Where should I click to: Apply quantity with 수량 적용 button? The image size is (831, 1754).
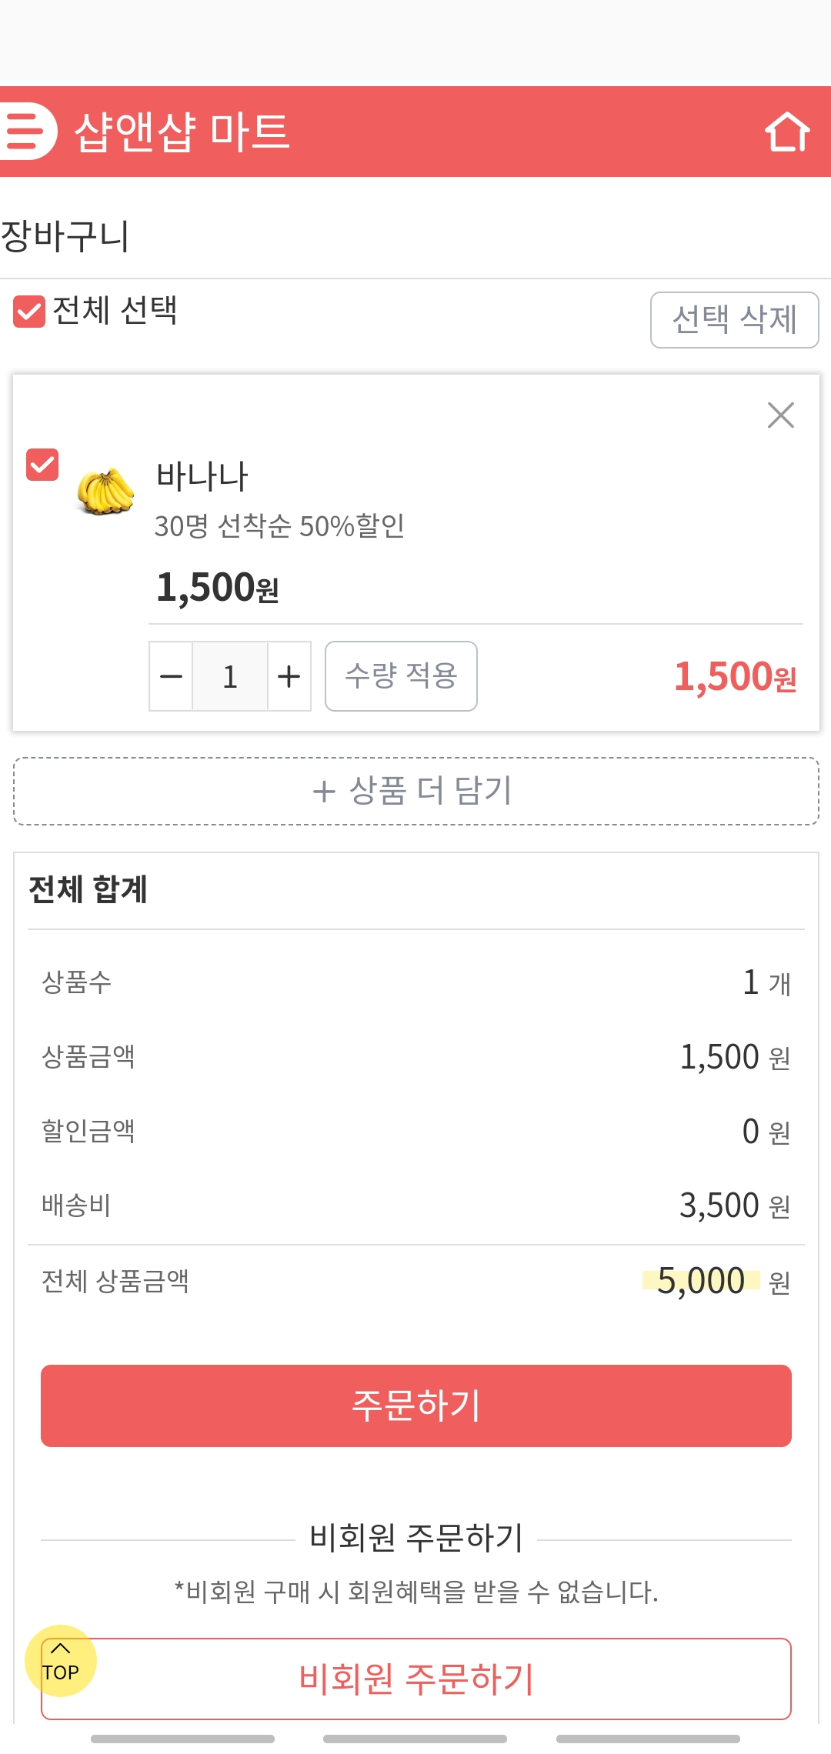coord(401,676)
